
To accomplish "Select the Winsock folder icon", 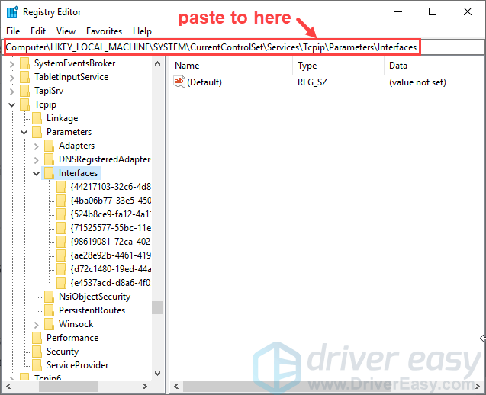I will pos(49,324).
